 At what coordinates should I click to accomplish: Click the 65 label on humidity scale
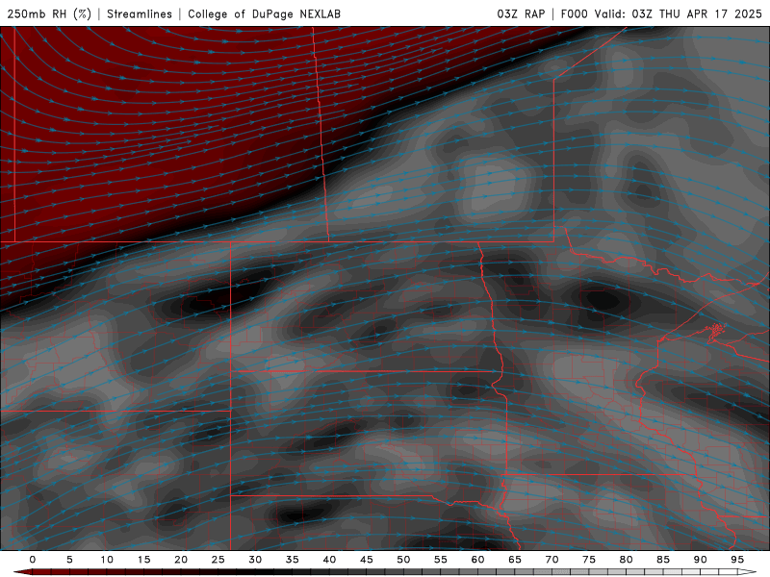(515, 560)
